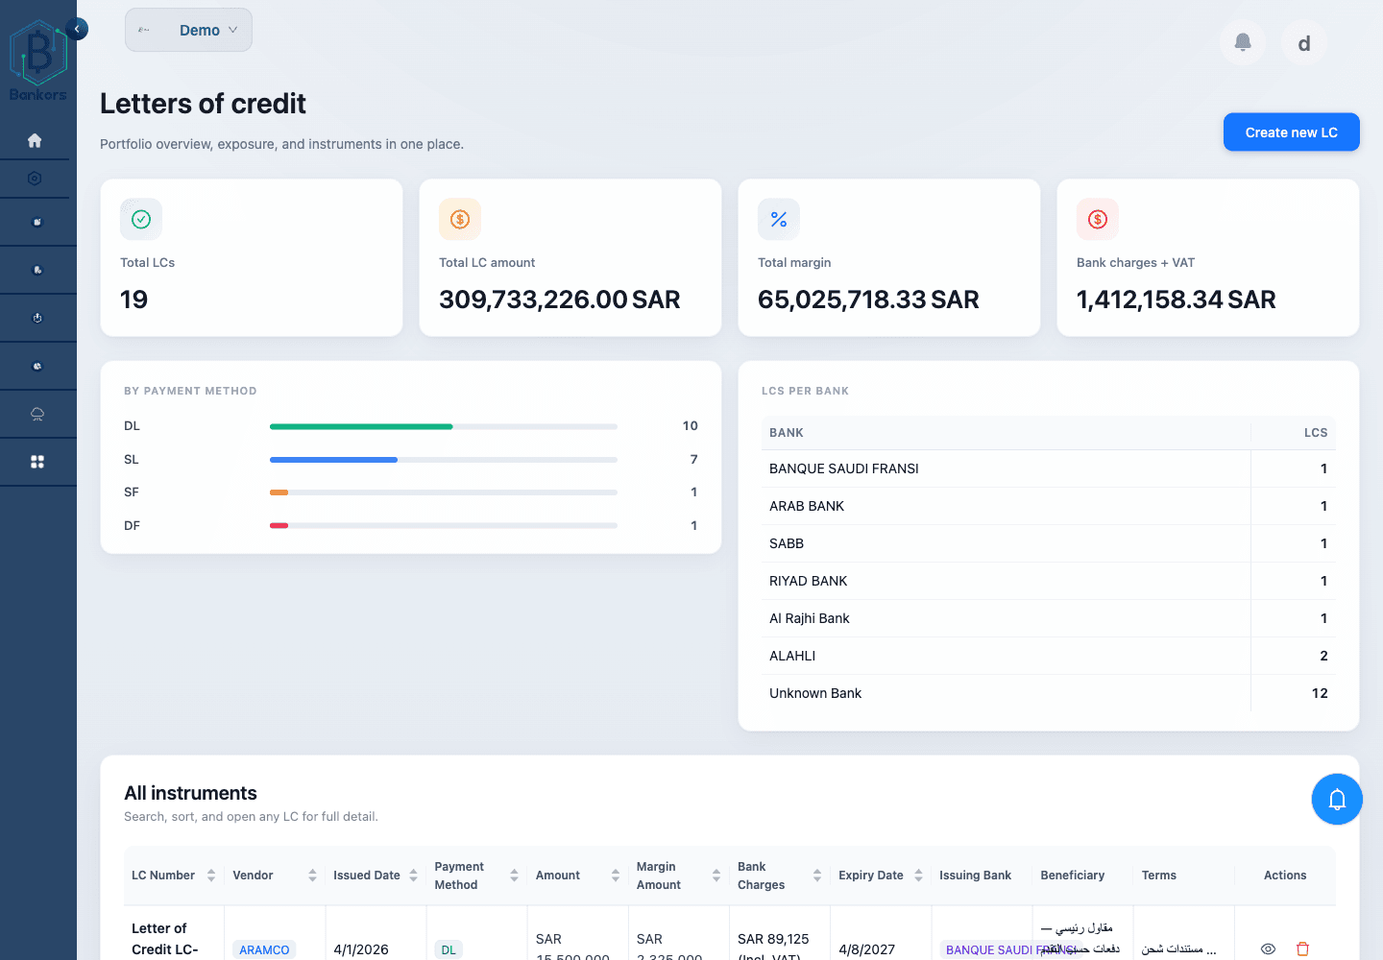The width and height of the screenshot is (1383, 960).
Task: Click the Create new LC button
Action: 1291,132
